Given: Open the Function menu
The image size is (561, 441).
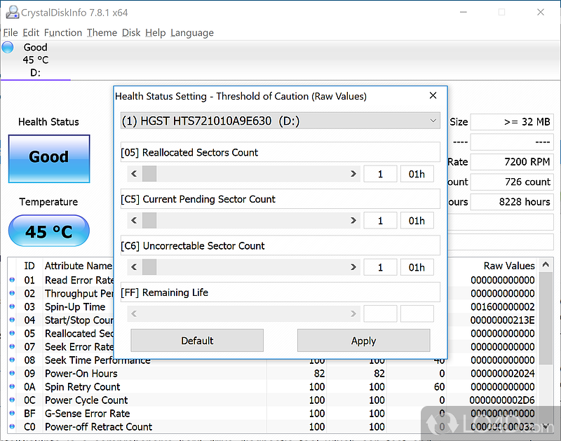Looking at the screenshot, I should [63, 32].
